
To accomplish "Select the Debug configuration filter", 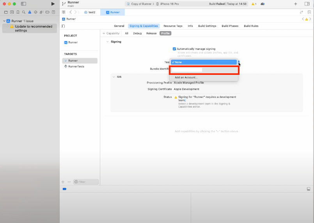I will (137, 34).
